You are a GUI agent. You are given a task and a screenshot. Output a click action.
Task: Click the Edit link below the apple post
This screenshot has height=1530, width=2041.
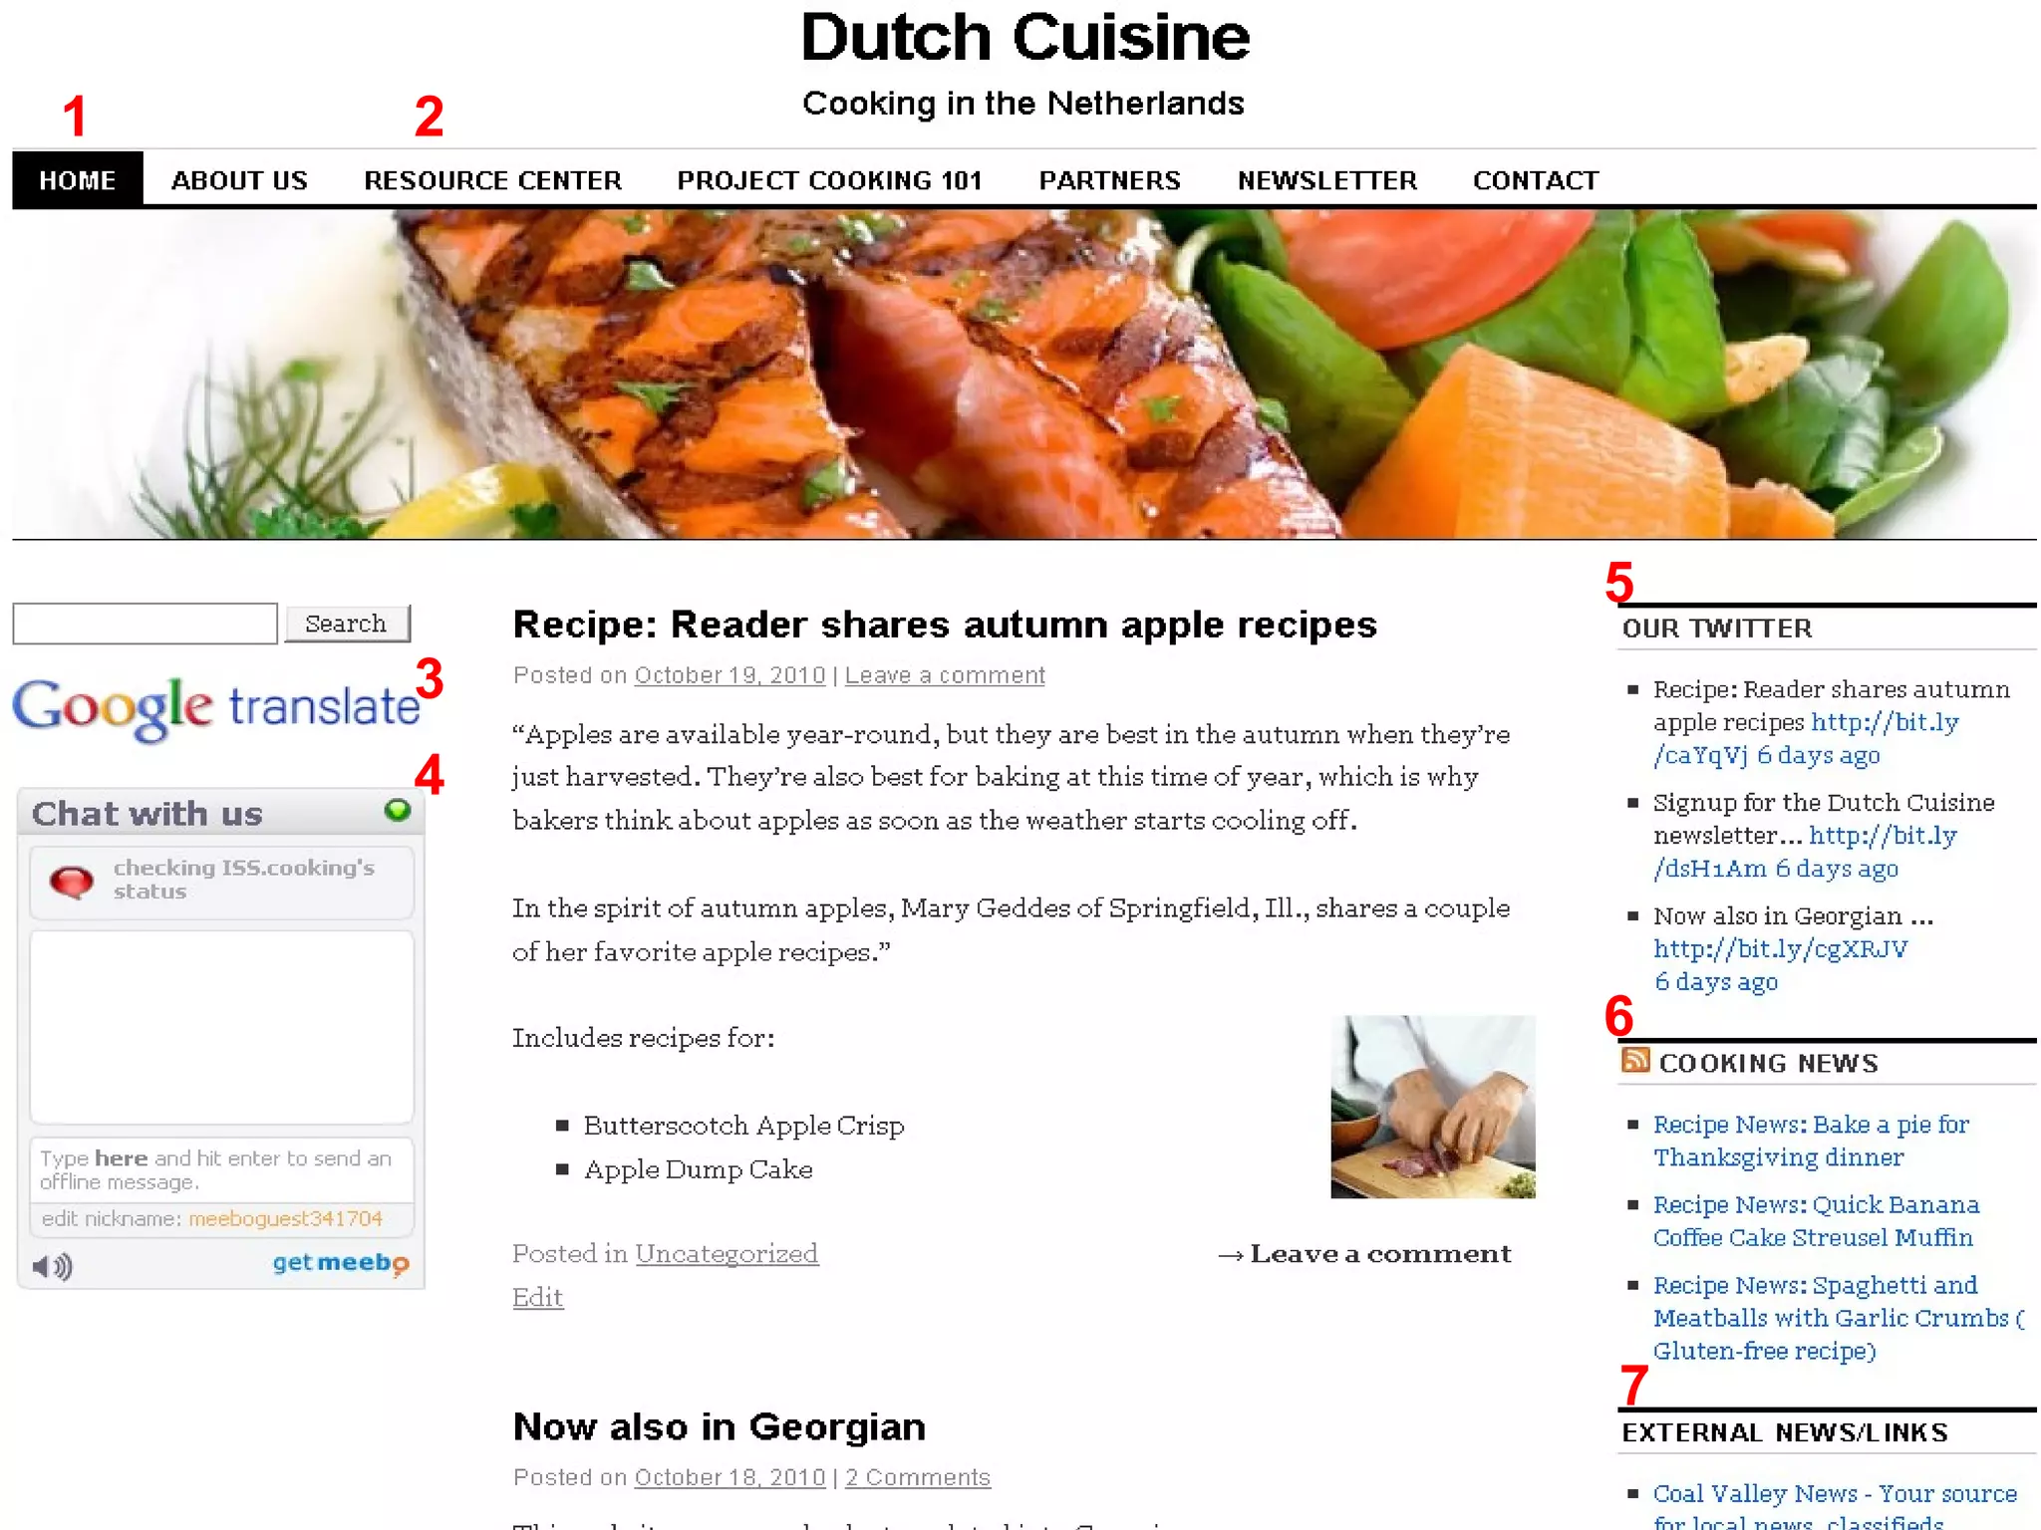537,1297
